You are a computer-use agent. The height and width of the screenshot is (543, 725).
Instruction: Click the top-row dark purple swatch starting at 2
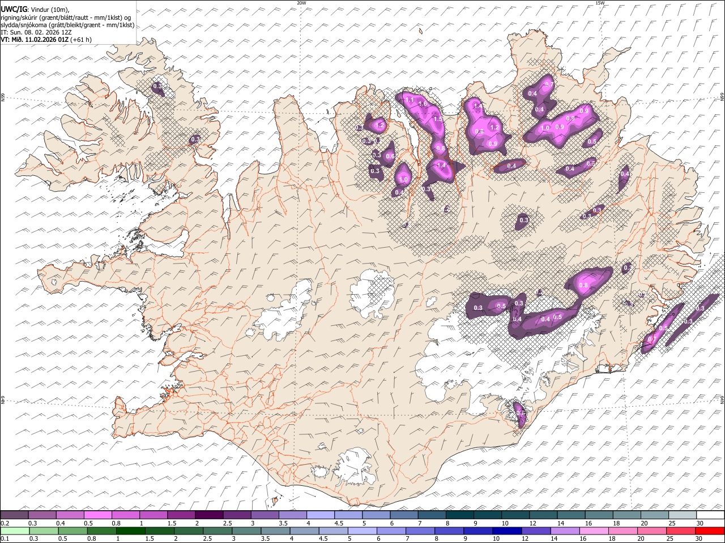tap(209, 515)
